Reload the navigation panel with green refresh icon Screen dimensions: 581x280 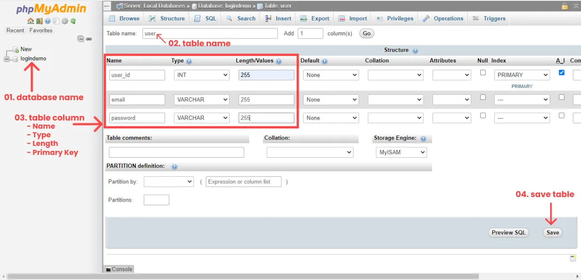click(73, 21)
